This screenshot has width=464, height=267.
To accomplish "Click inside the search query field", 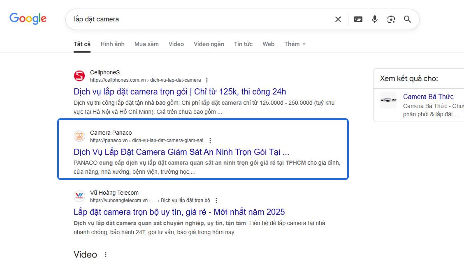I will pos(201,19).
